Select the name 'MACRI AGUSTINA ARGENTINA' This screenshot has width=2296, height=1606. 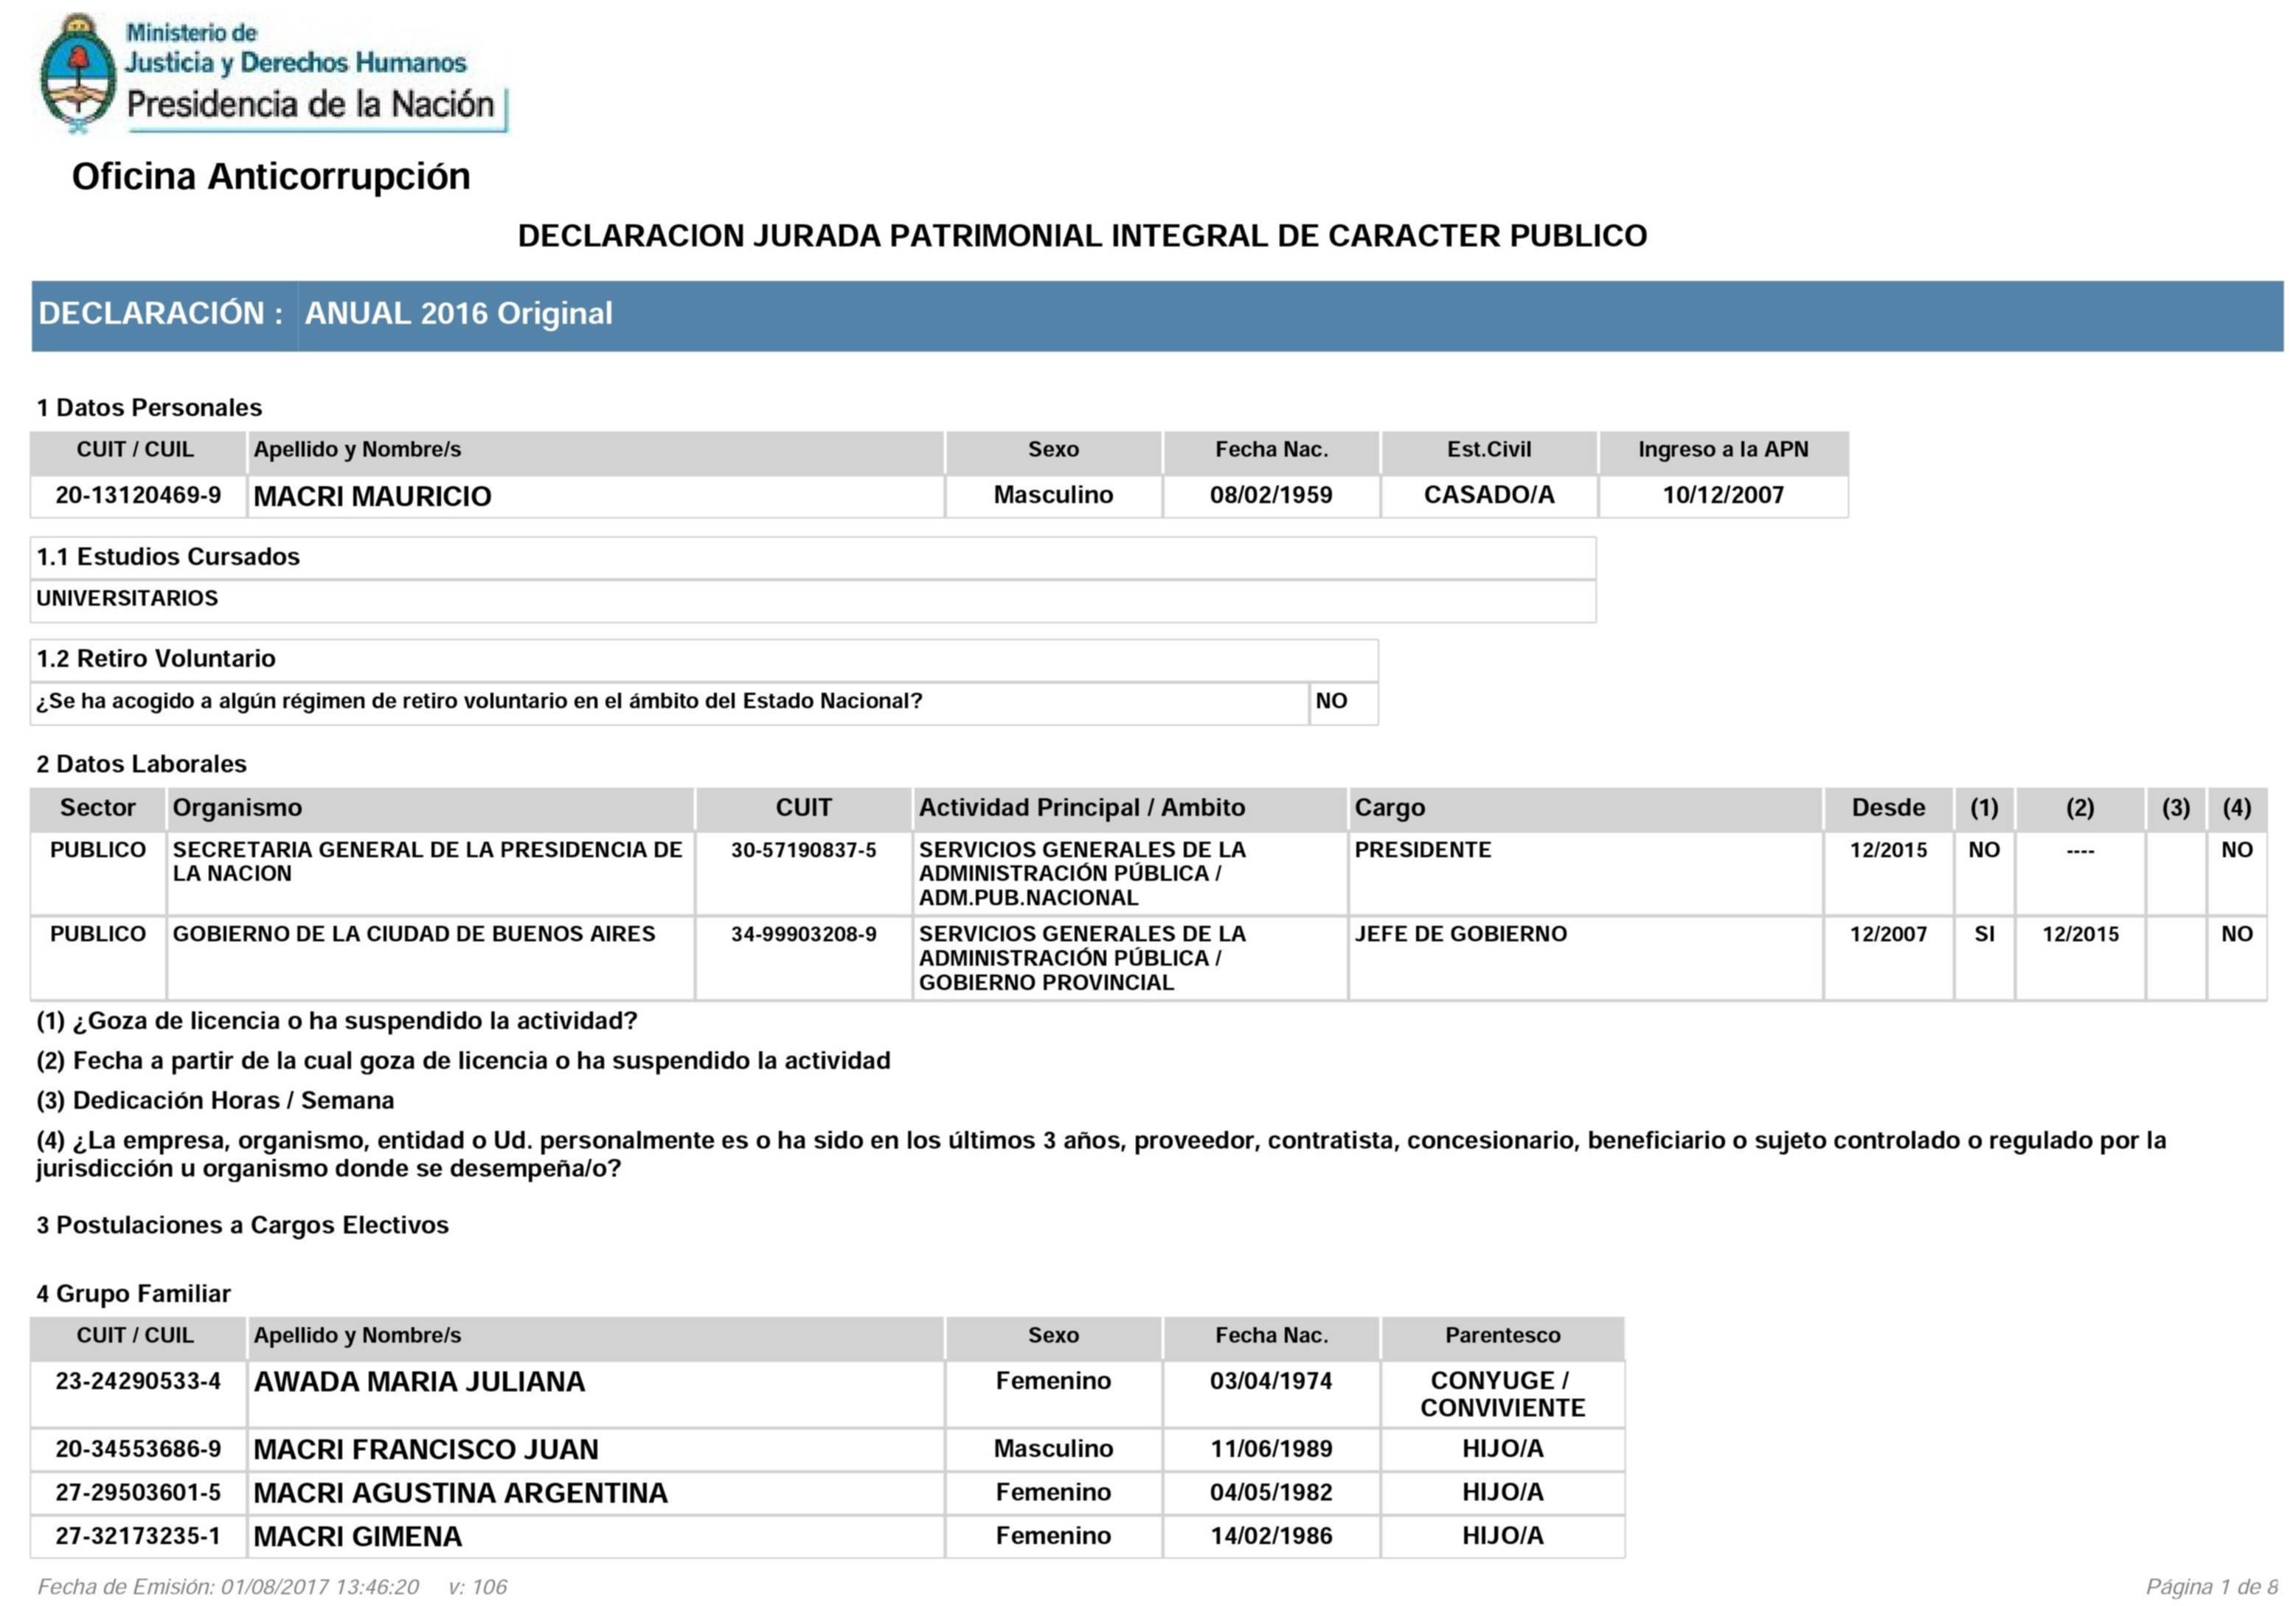coord(460,1493)
